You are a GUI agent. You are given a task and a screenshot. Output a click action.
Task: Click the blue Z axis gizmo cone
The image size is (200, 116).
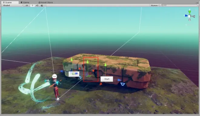pyautogui.click(x=186, y=16)
